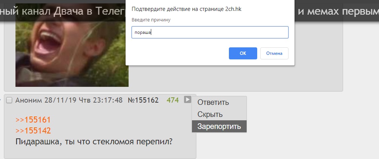Click the 'Введите причину' label
Viewport: 379px width, 159px height.
coord(151,20)
